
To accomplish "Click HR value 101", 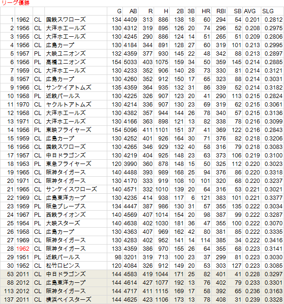I will click(206, 181).
